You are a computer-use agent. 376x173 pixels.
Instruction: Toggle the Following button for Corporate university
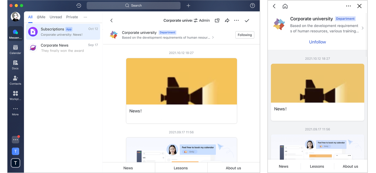pos(245,35)
